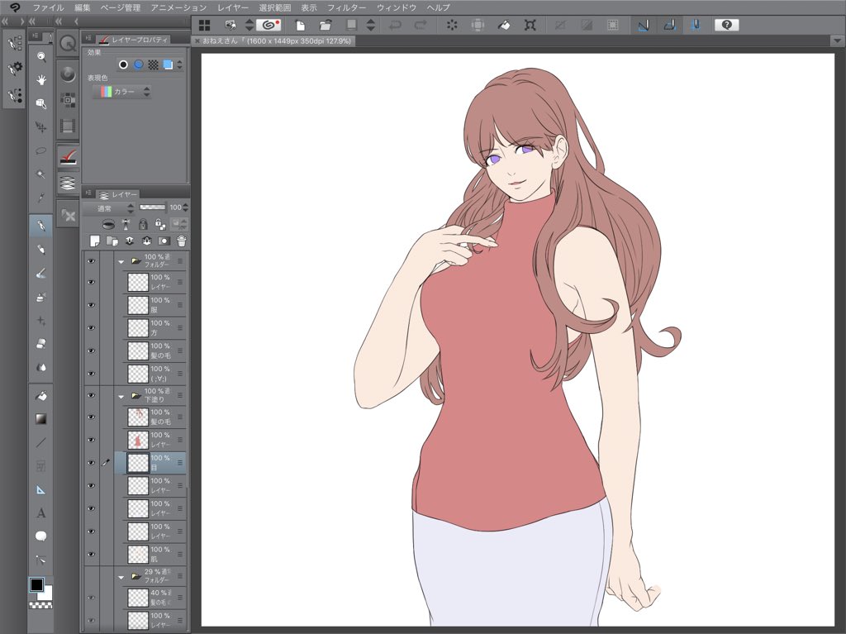Toggle Snap to Special Ruler
Screen dimensions: 846x634
tap(669, 25)
